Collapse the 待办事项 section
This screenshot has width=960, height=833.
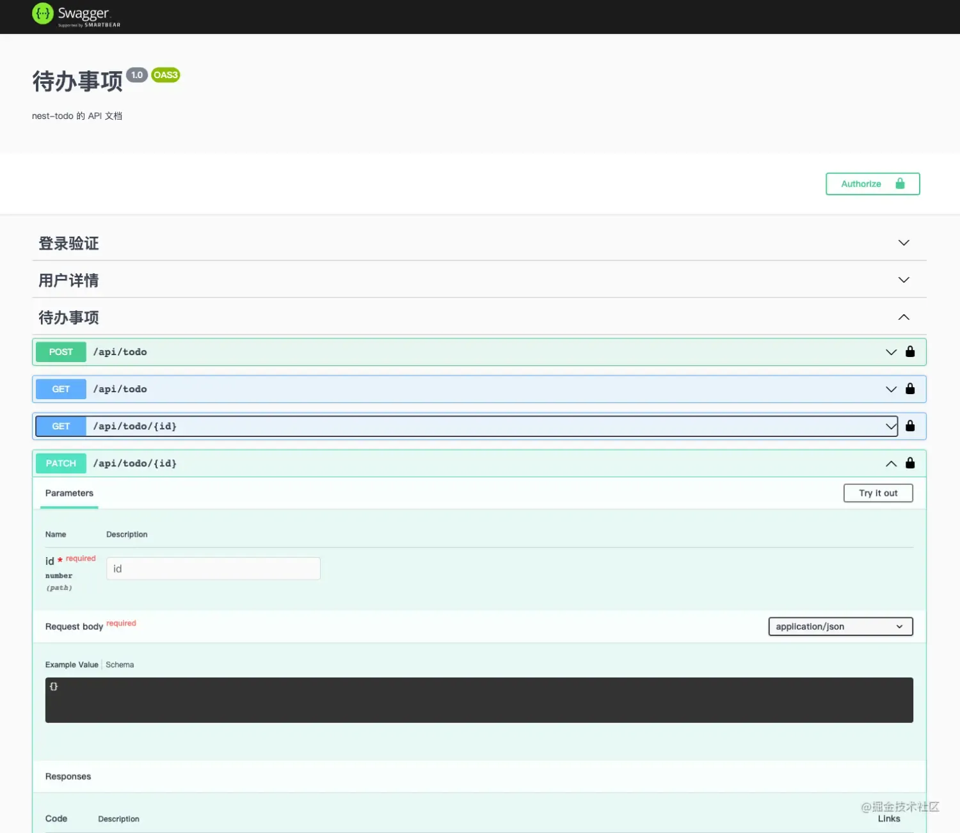coord(903,317)
